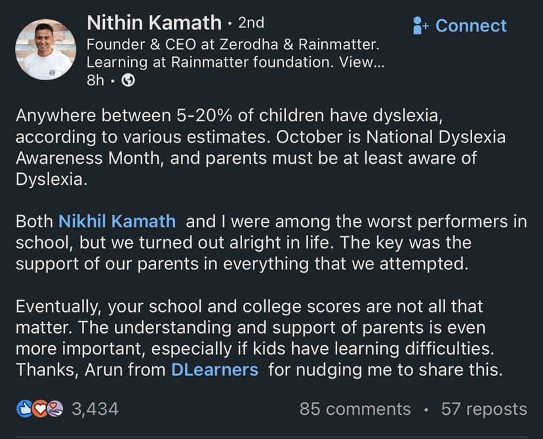Open the Nikhil Kamath mention link
This screenshot has width=543, height=439.
[117, 221]
